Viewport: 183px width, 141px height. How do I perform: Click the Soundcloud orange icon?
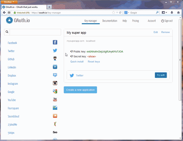point(55,116)
